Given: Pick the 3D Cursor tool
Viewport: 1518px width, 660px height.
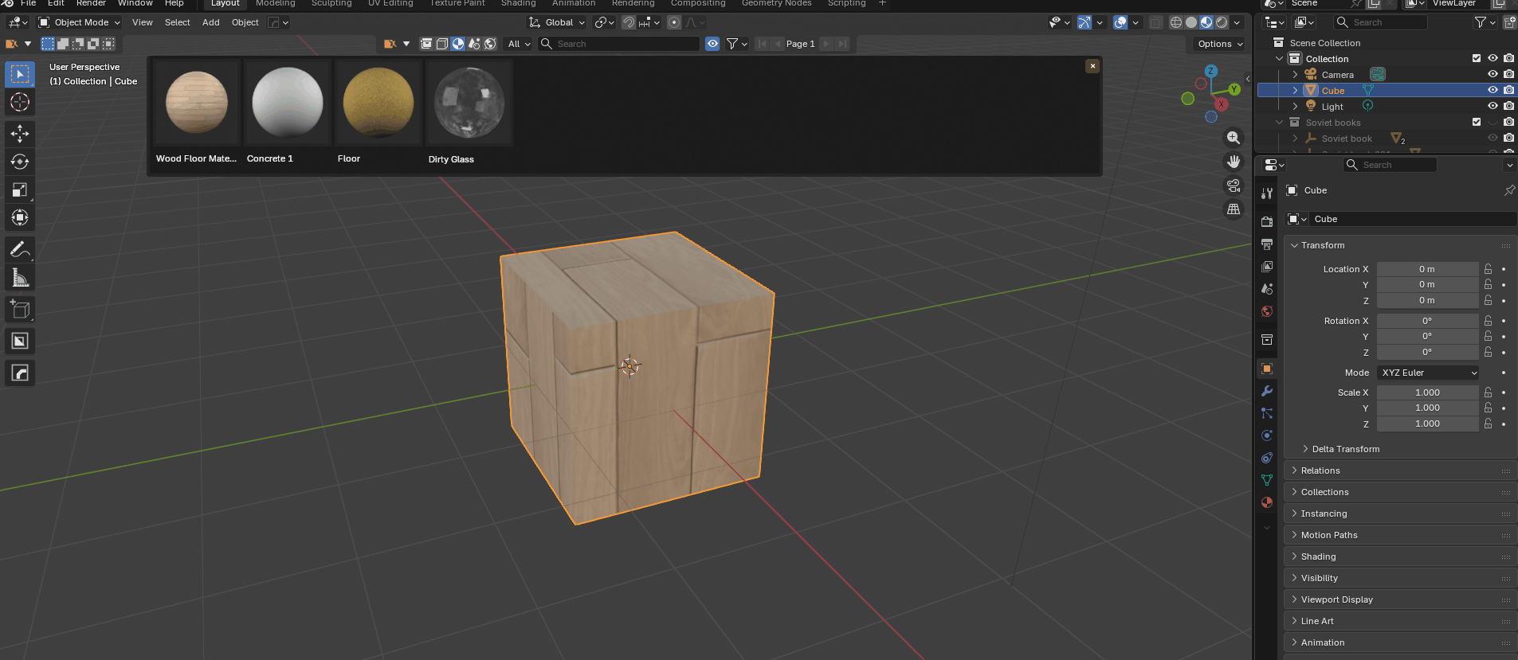Looking at the screenshot, I should click(20, 102).
